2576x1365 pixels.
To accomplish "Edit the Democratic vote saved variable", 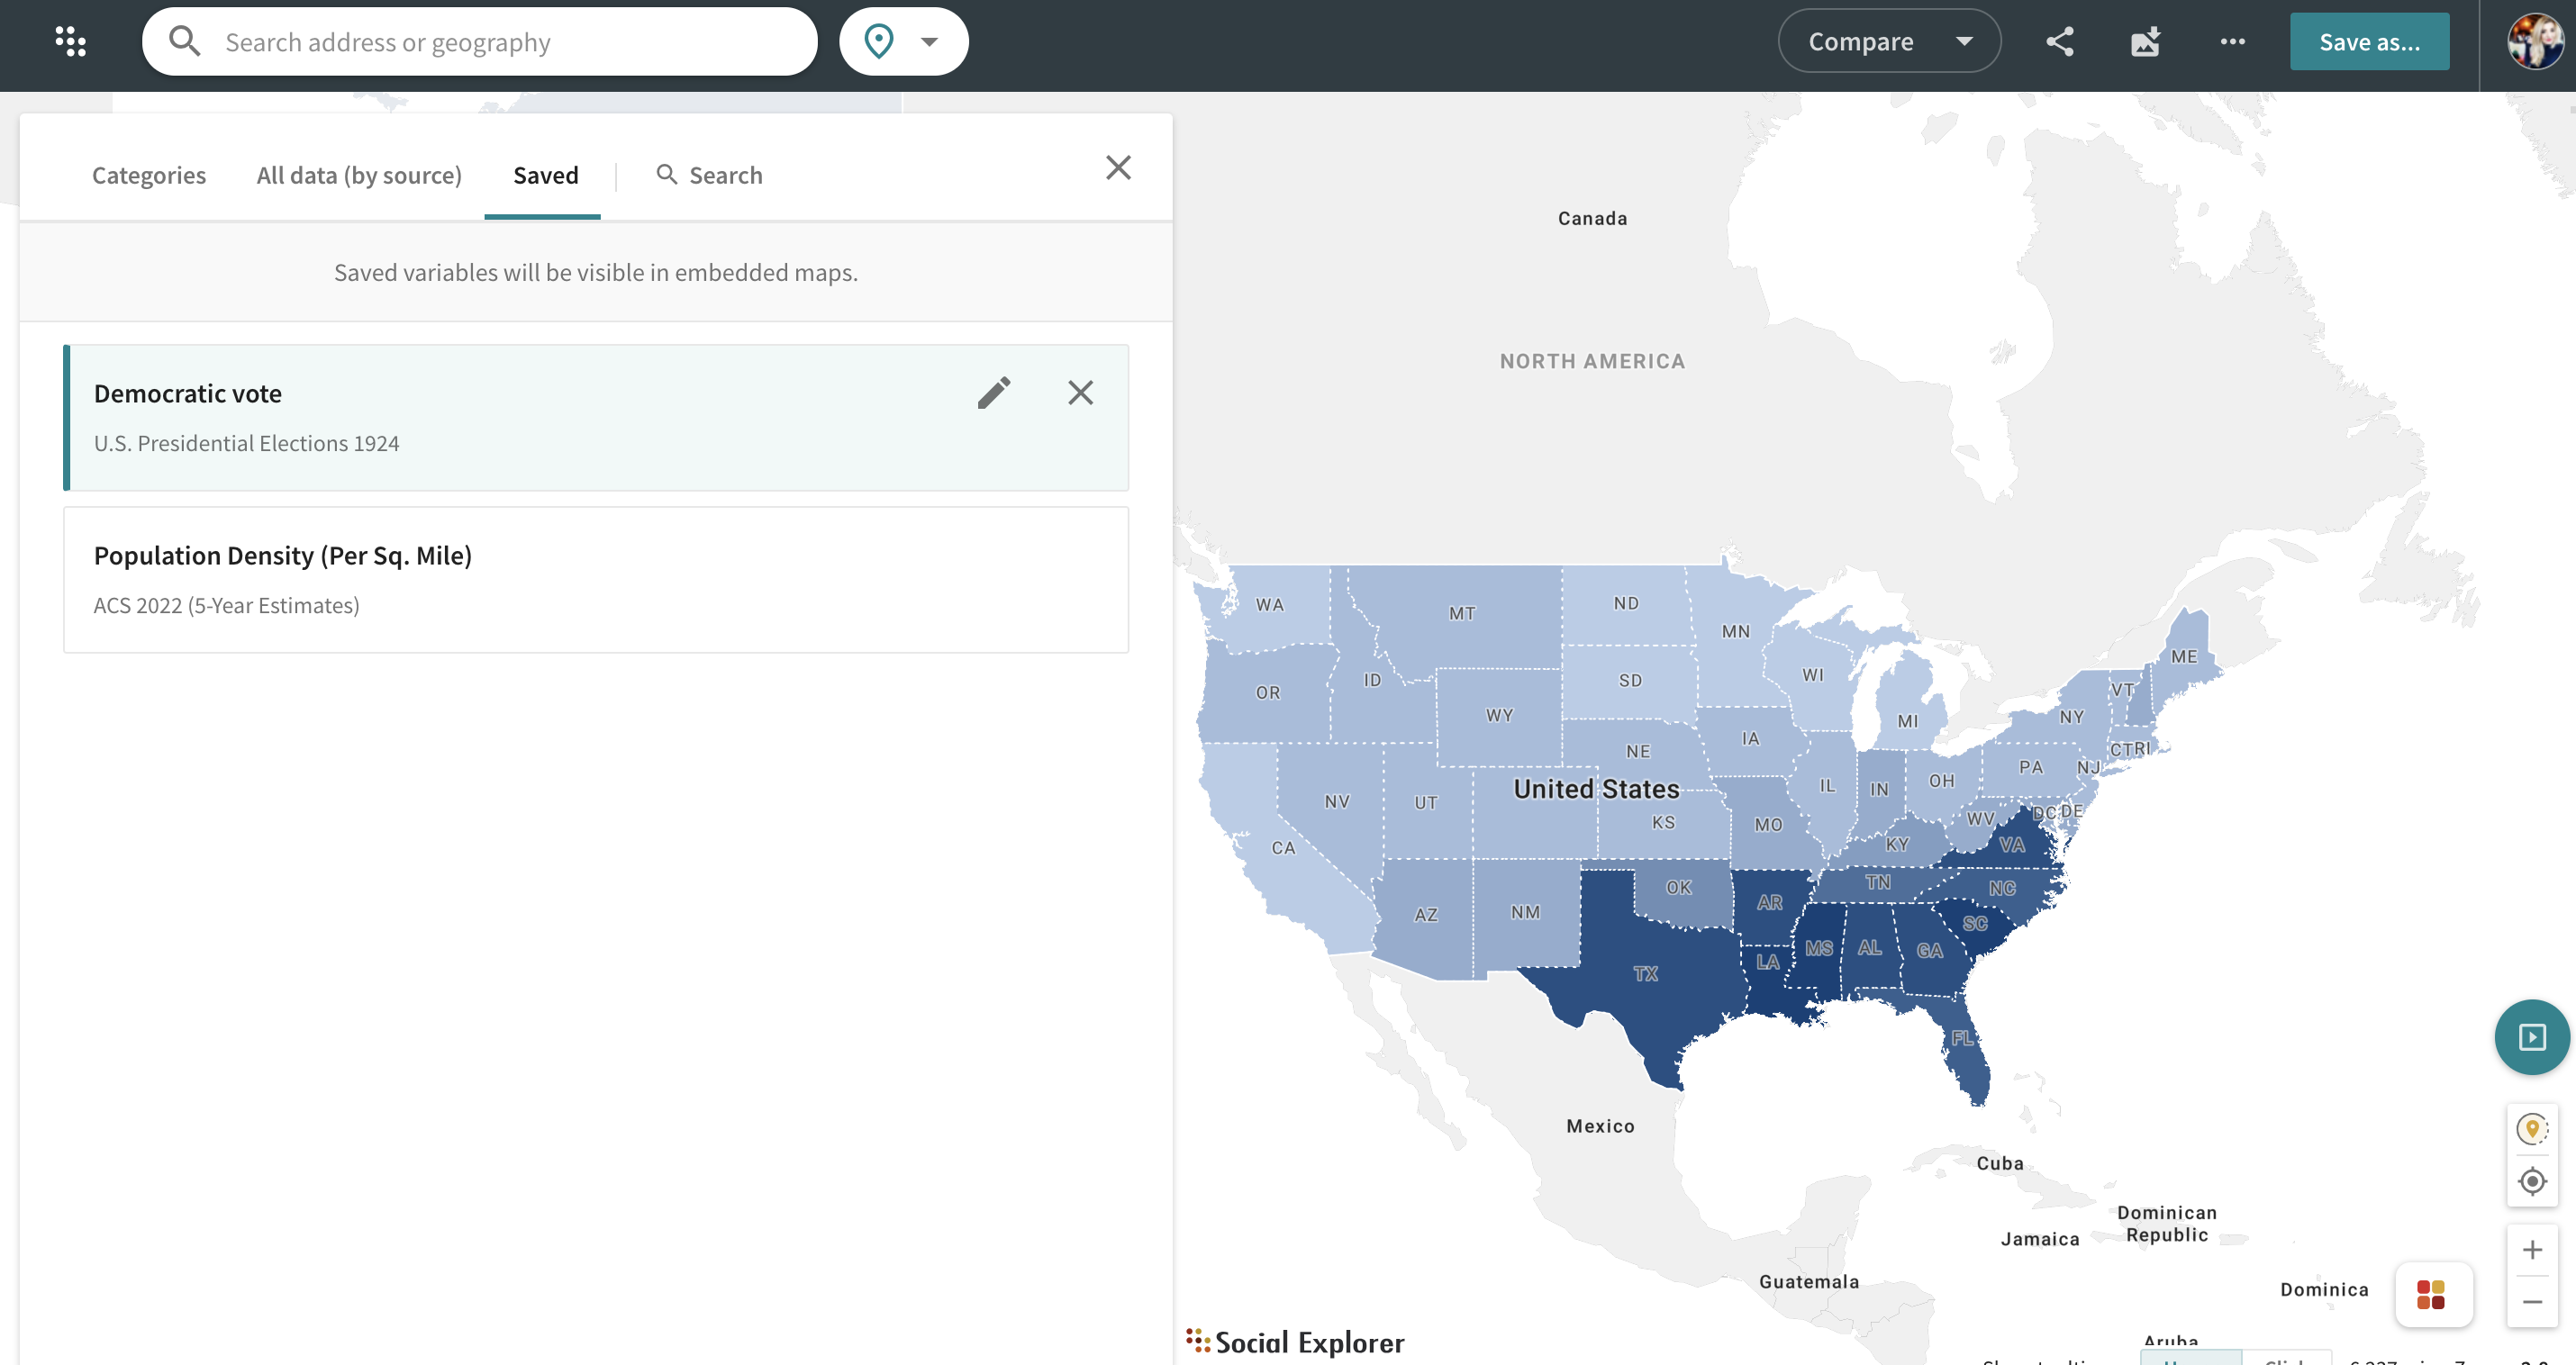I will pos(993,393).
